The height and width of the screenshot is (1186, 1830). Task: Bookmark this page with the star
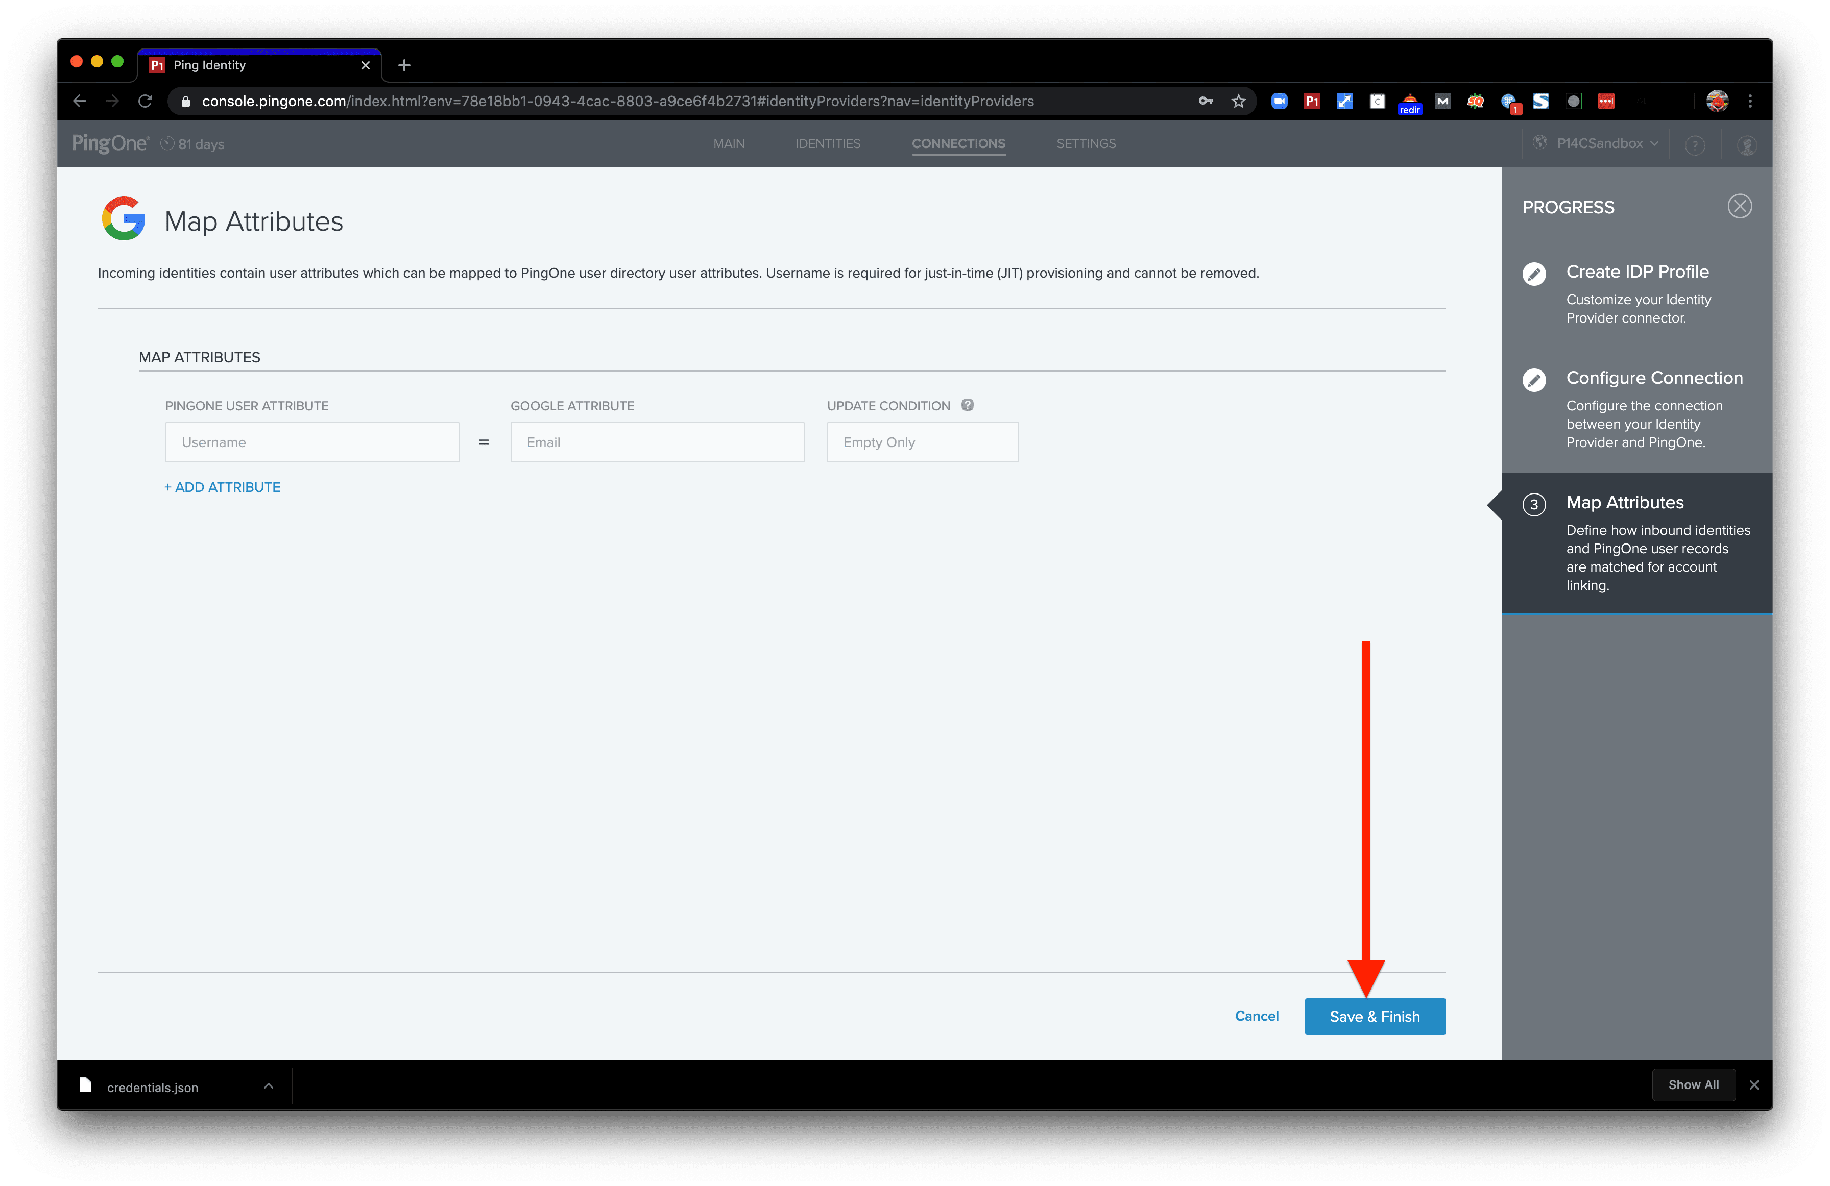1238,102
